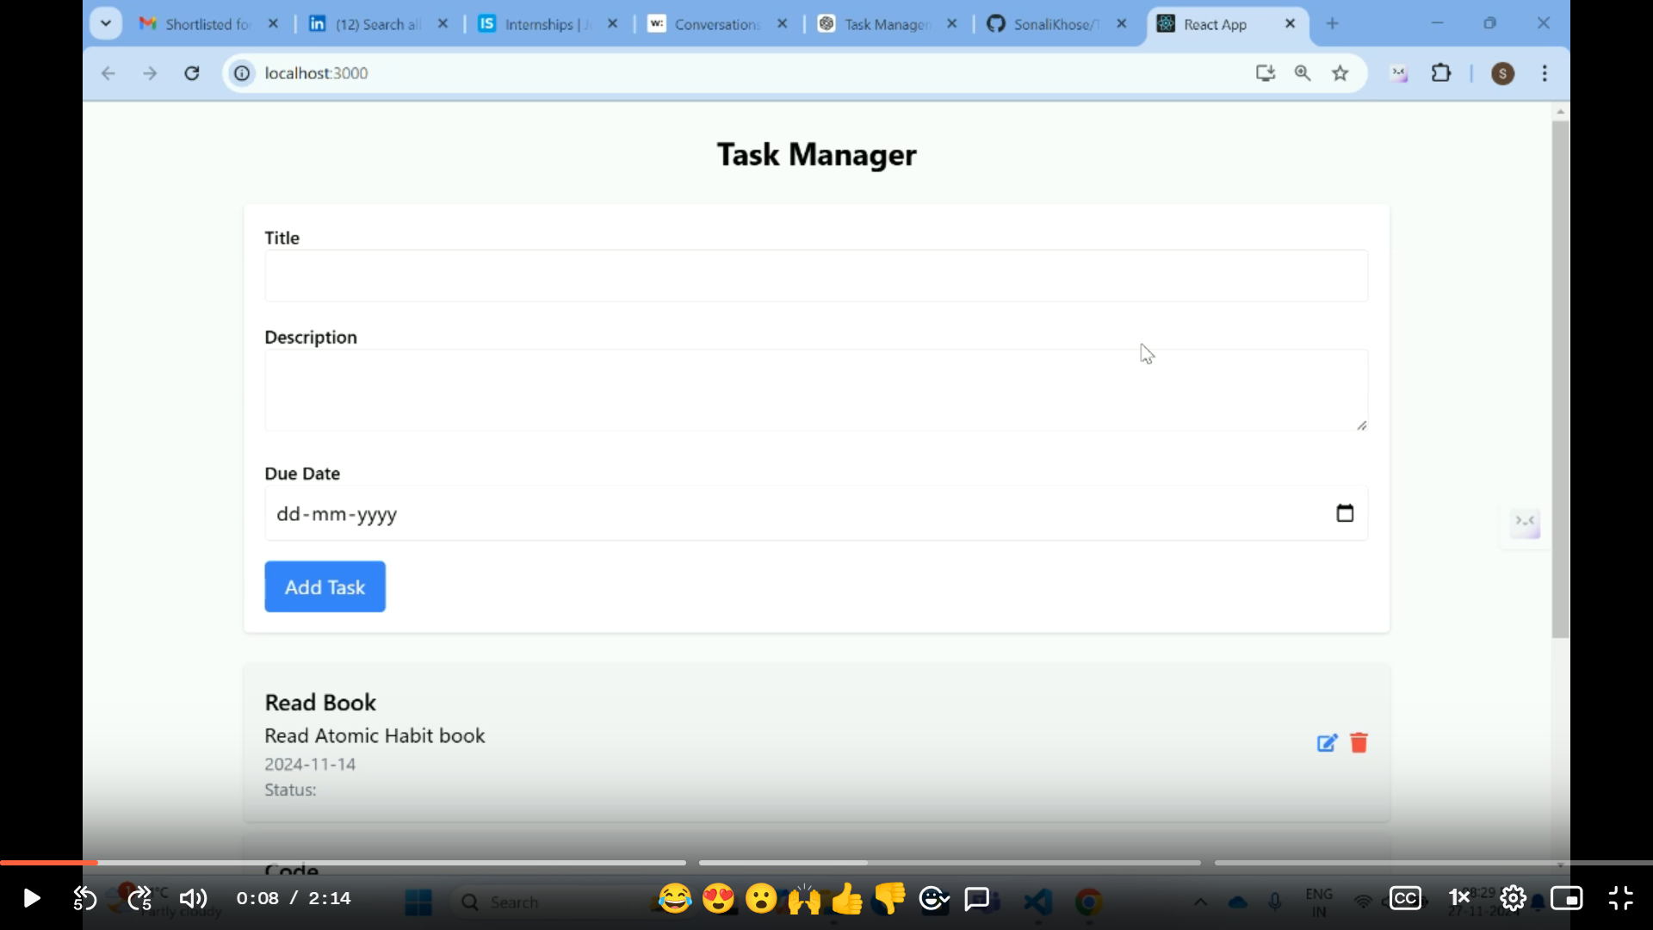The image size is (1653, 930).
Task: Open the playback speed 1x menu
Action: [x=1458, y=898]
